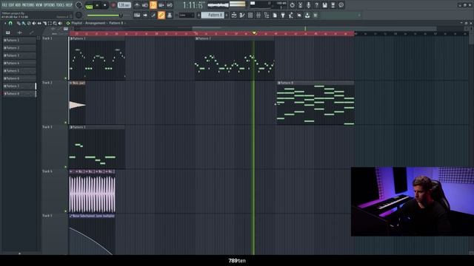Open the FILE menu
Viewport: 474px width, 266px height.
[x=4, y=5]
